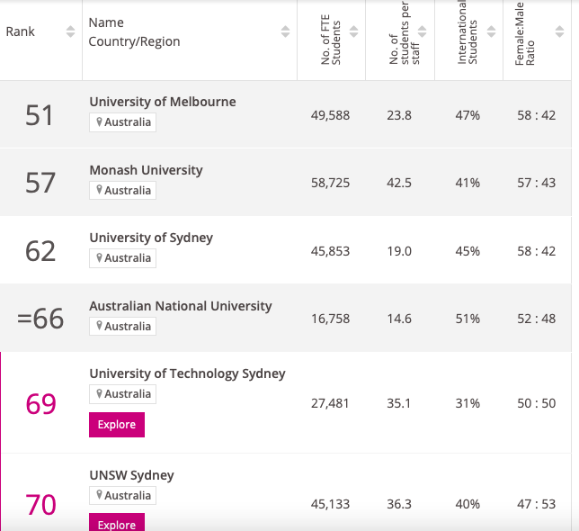Screen dimensions: 579x531
Task: Select Melbourne's ratio 58 : 42
Action: (537, 115)
